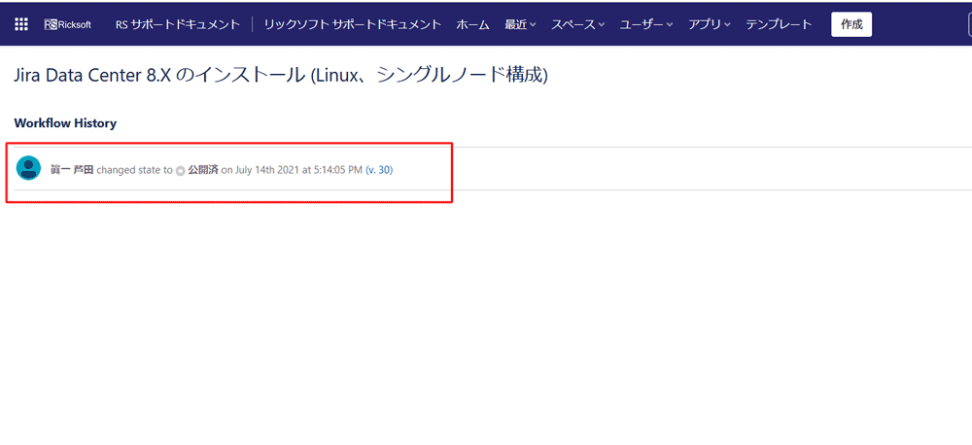Select the Workflow History heading

[65, 122]
